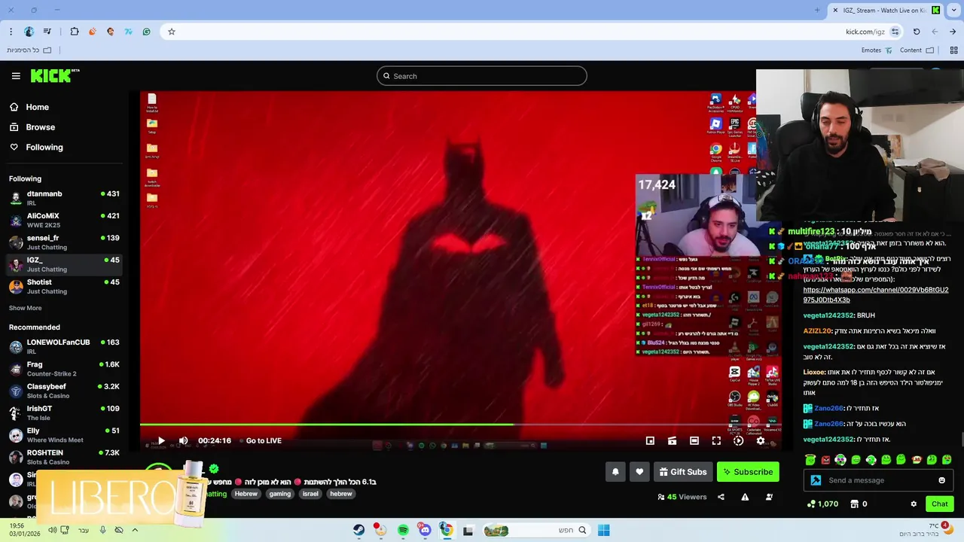The height and width of the screenshot is (542, 964).
Task: Open sensei_fr channel in Following list
Action: (x=64, y=242)
